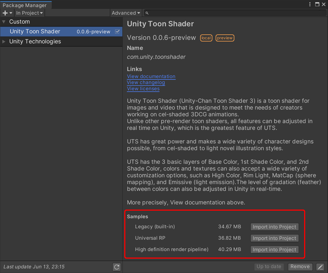328x273 pixels.
Task: Select the Package Manager tab
Action: tap(25, 5)
